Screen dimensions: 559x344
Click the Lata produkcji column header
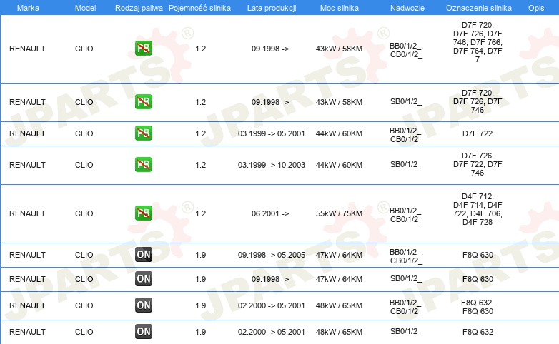pyautogui.click(x=272, y=8)
